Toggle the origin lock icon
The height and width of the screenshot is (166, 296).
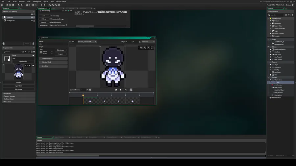[x=140, y=42]
